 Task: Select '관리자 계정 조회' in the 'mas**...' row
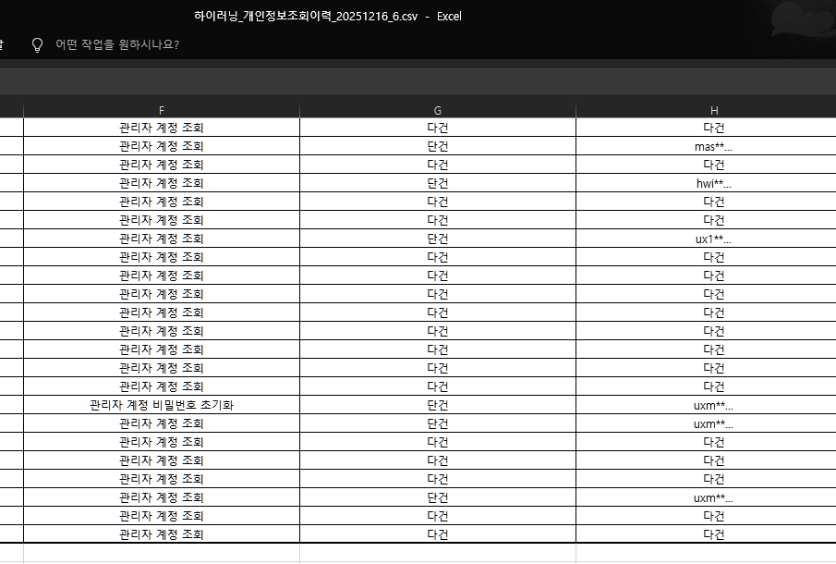(162, 146)
